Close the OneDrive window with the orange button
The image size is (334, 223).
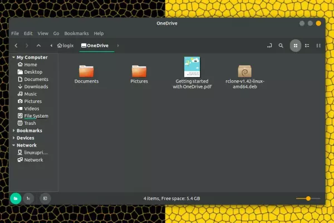pyautogui.click(x=318, y=23)
